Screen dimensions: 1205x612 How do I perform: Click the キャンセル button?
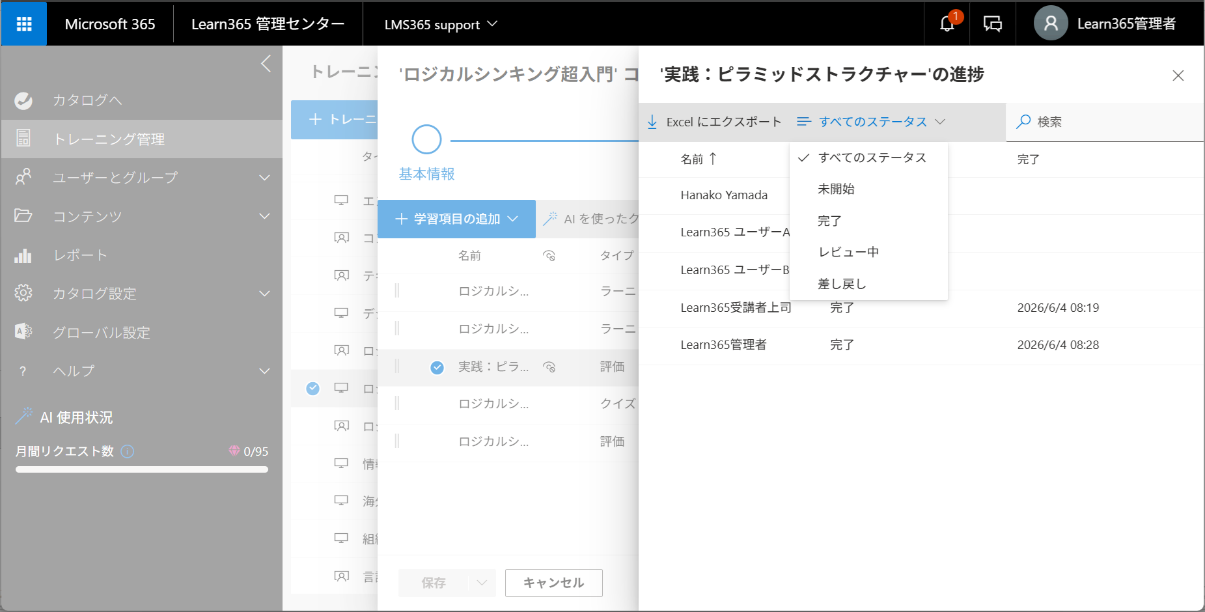click(554, 583)
